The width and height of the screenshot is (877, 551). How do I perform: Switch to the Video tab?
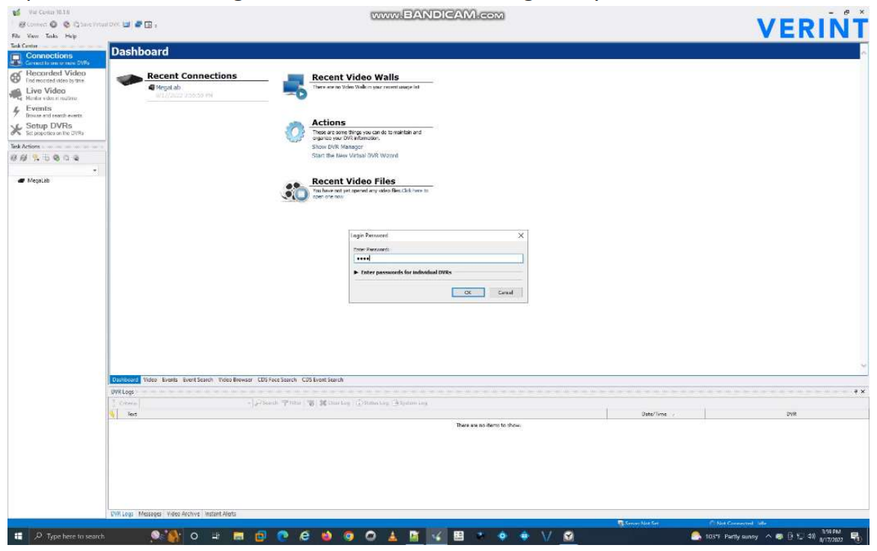(x=150, y=380)
